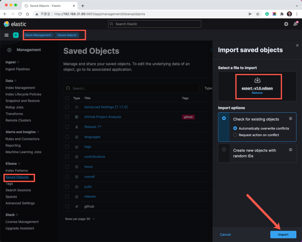Click the info icon next to Stack
This screenshot has width=302, height=242.
pyautogui.click(x=17, y=215)
